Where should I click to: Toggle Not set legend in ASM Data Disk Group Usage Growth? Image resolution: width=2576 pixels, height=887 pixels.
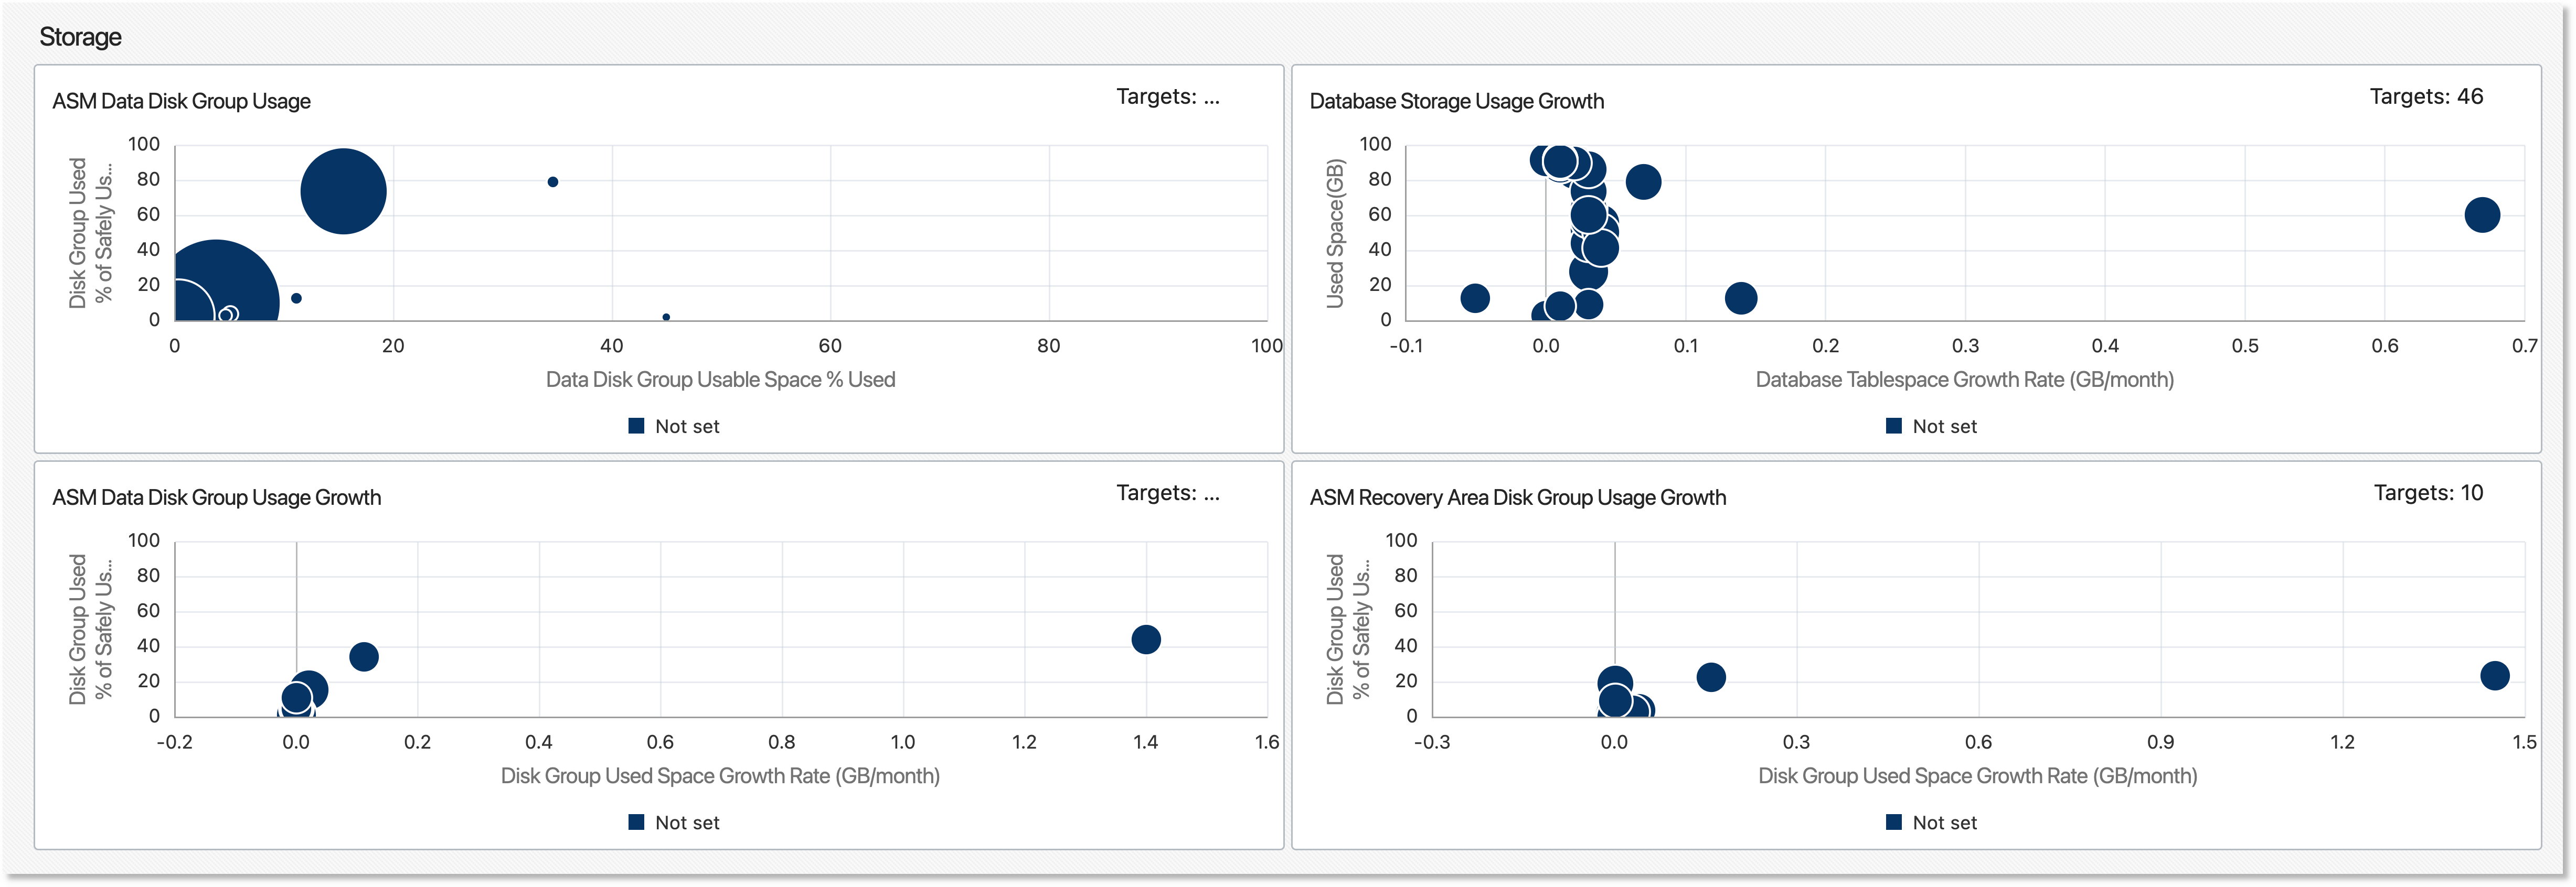674,822
